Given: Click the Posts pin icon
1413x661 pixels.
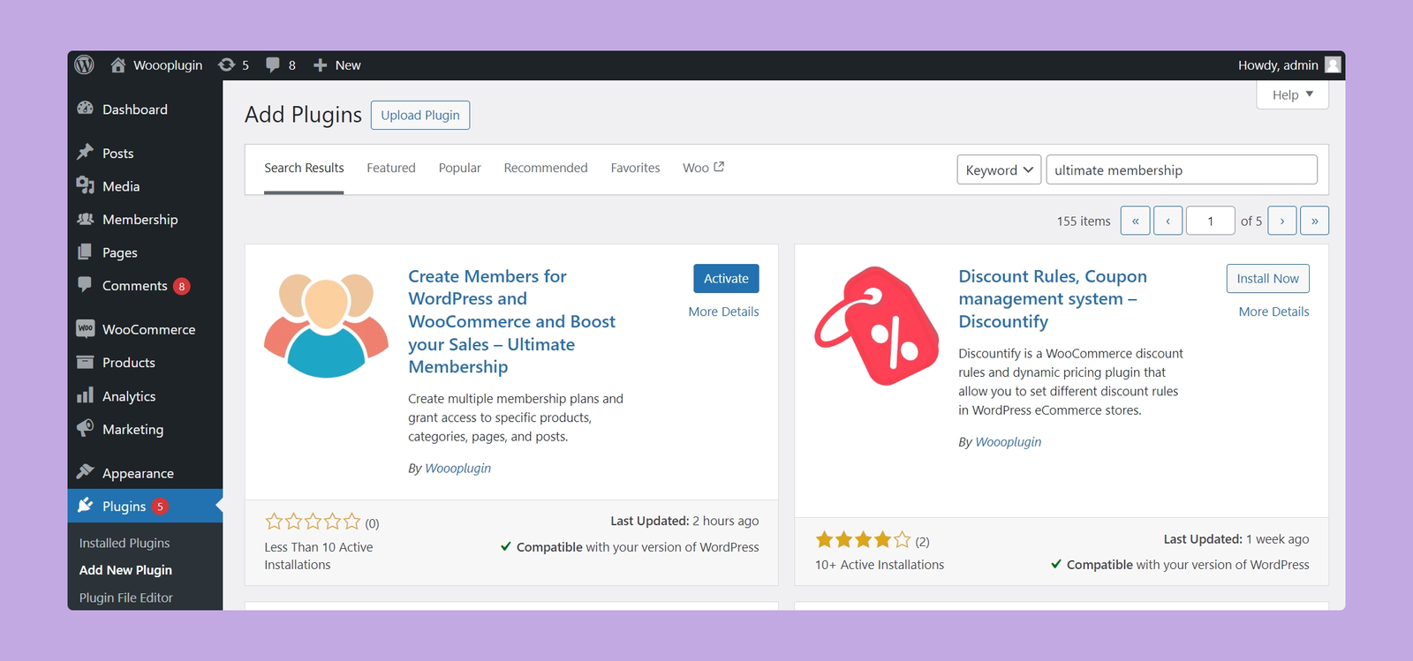Looking at the screenshot, I should (86, 152).
